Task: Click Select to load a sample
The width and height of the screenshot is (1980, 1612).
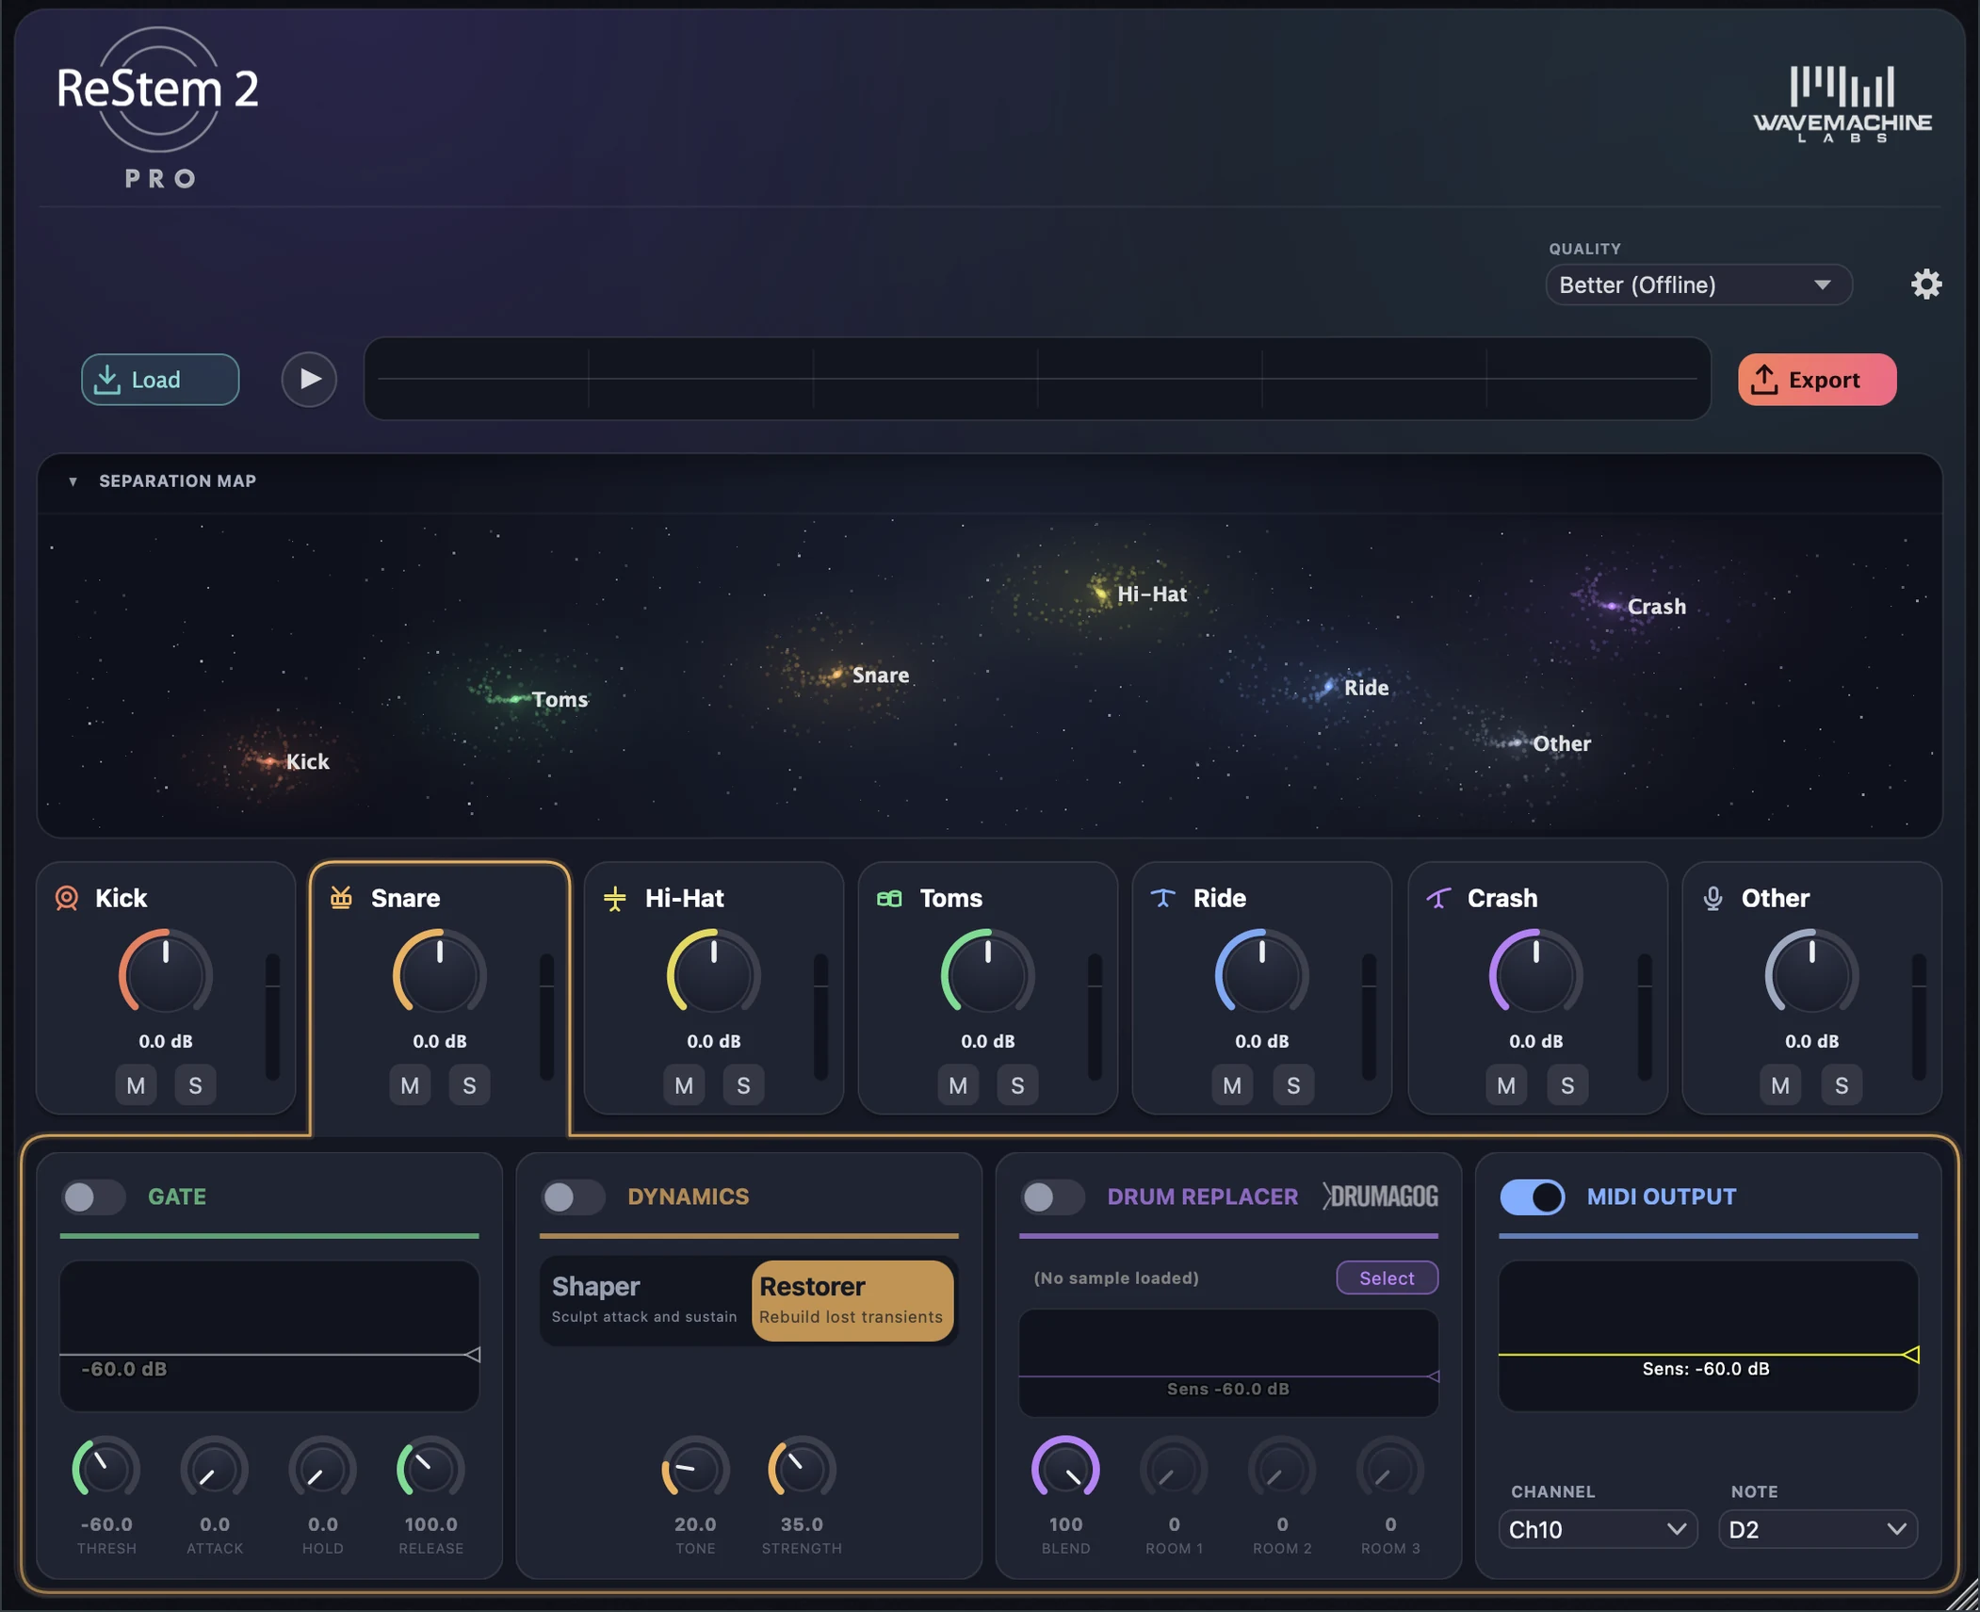Action: coord(1387,1278)
